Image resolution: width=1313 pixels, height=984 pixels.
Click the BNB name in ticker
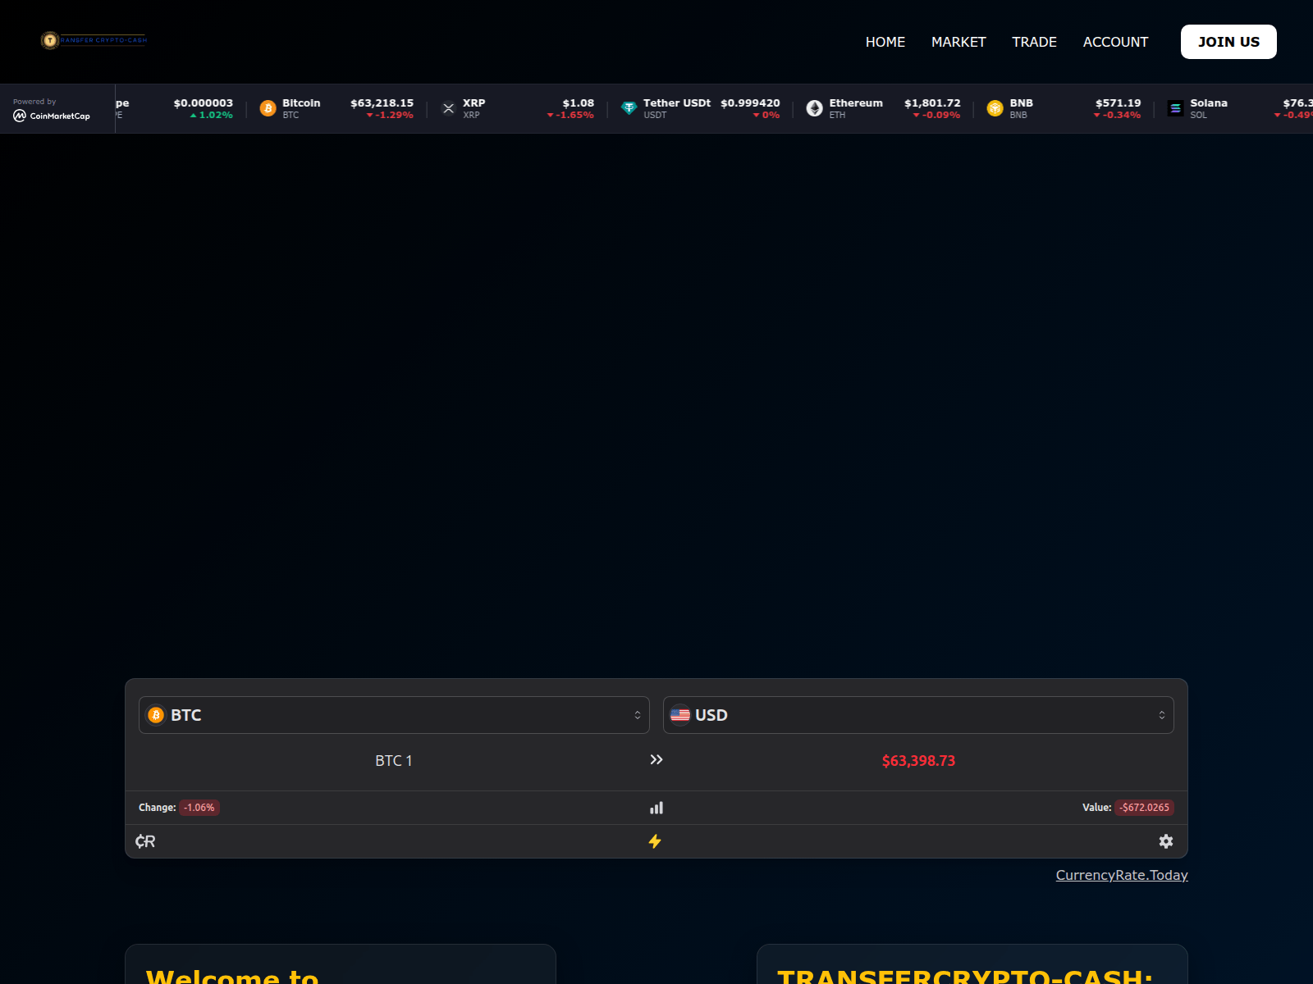1021,102
